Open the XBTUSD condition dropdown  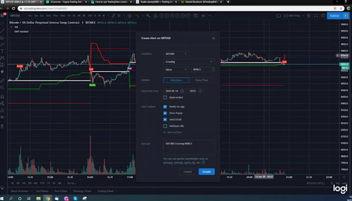click(x=176, y=54)
